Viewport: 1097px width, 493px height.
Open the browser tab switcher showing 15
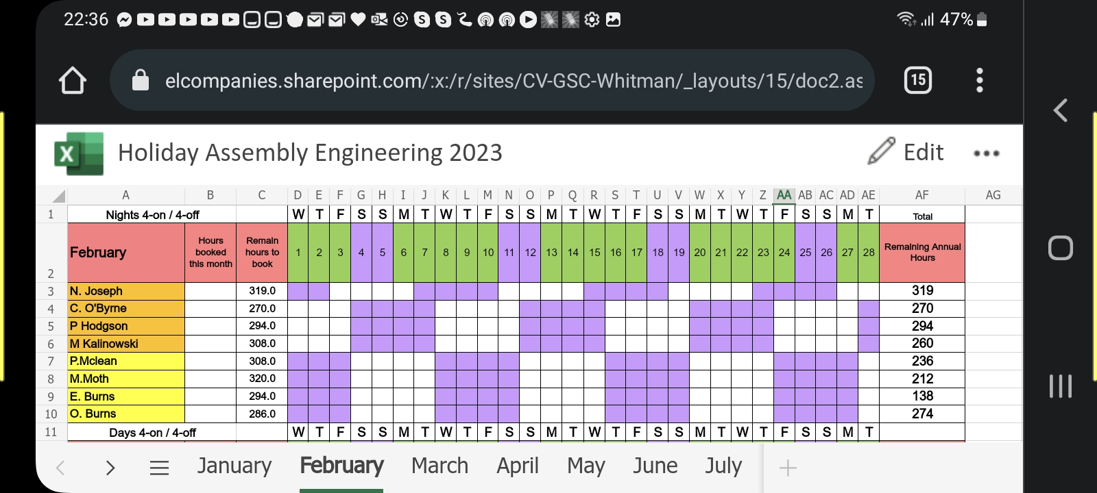917,81
